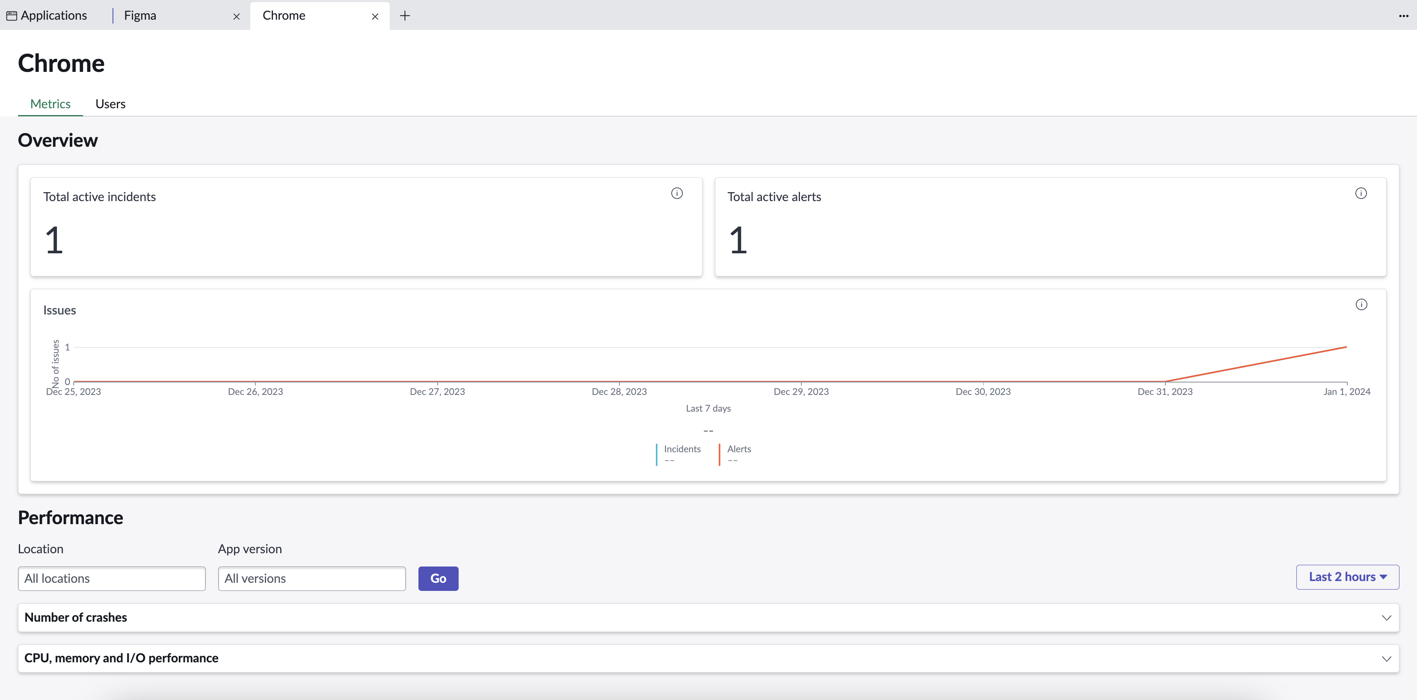Open the Last 2 hours dropdown
The image size is (1417, 700).
click(1348, 577)
